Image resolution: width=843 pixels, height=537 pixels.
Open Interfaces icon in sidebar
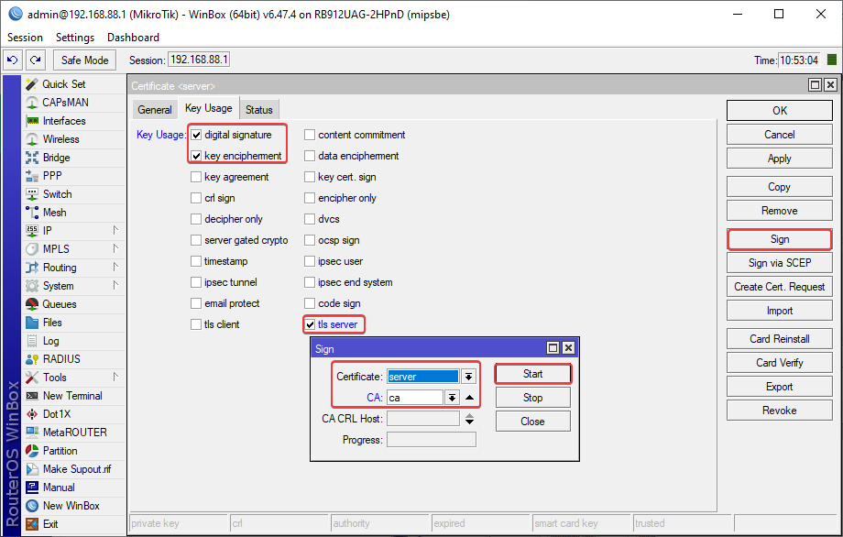click(x=32, y=121)
